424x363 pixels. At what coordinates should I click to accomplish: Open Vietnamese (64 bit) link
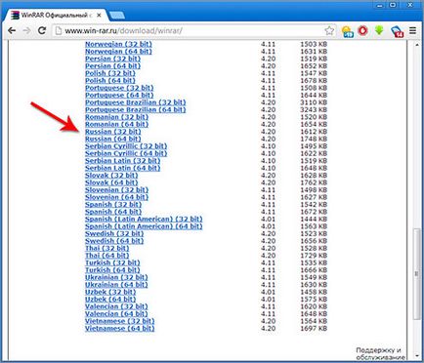(120, 328)
